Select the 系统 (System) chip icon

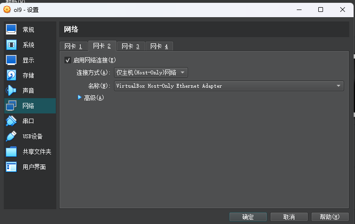click(11, 45)
